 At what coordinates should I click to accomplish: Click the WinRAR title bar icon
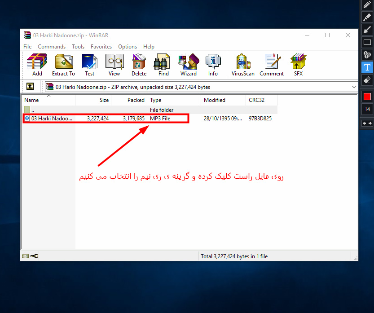pos(27,35)
